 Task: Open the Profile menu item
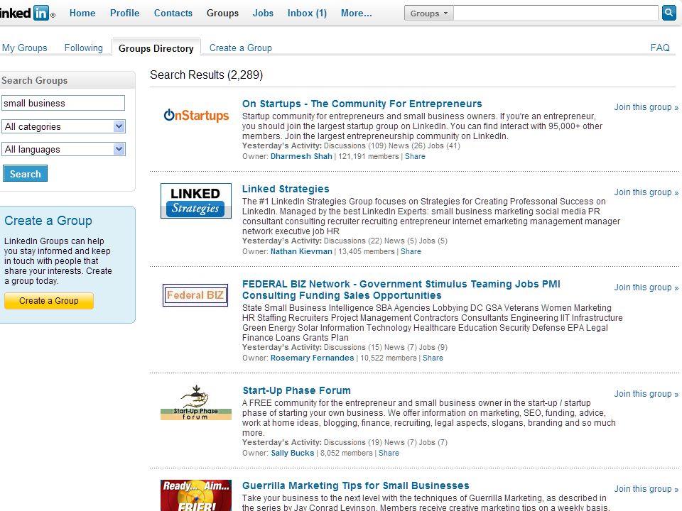pyautogui.click(x=124, y=13)
